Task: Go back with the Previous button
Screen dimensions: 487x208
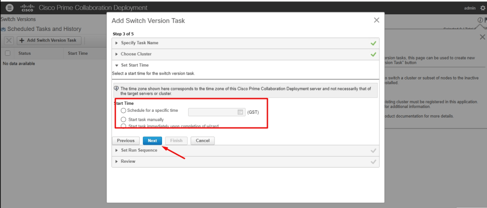Action: 126,141
